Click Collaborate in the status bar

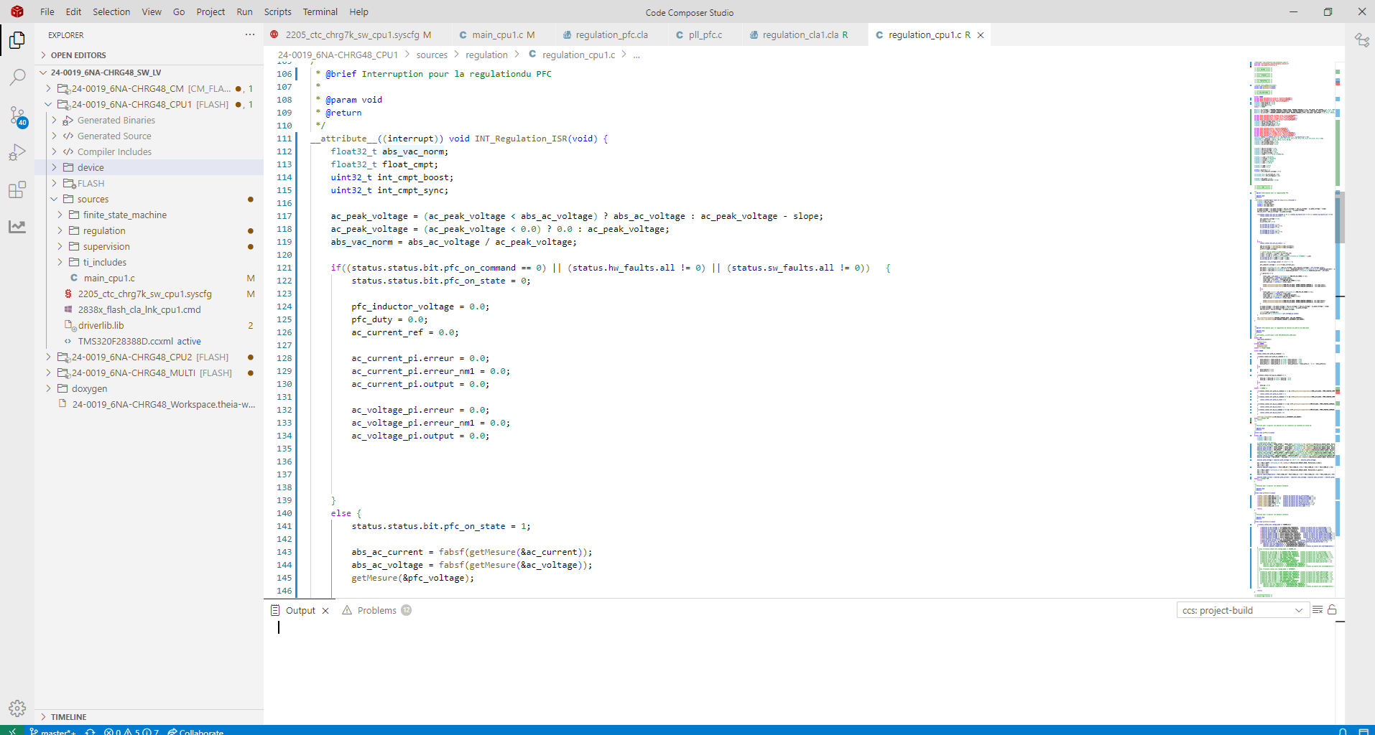coord(195,731)
